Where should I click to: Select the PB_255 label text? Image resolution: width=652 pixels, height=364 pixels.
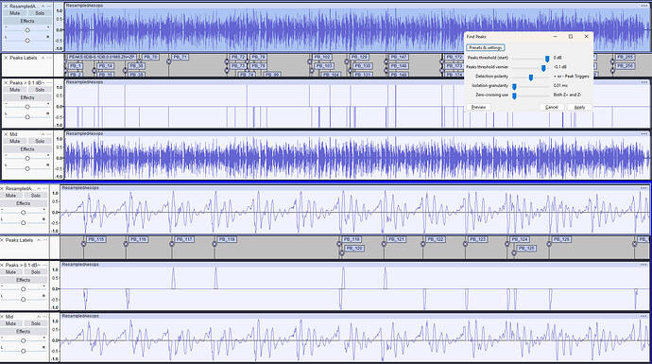pos(626,57)
